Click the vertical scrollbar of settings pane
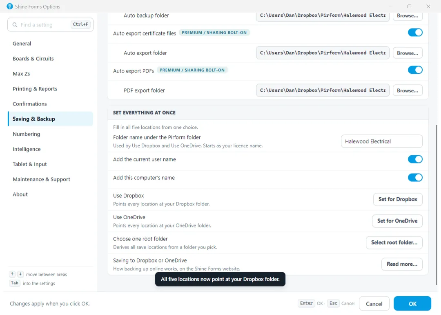Screen dimensions: 441x315 coord(437,205)
